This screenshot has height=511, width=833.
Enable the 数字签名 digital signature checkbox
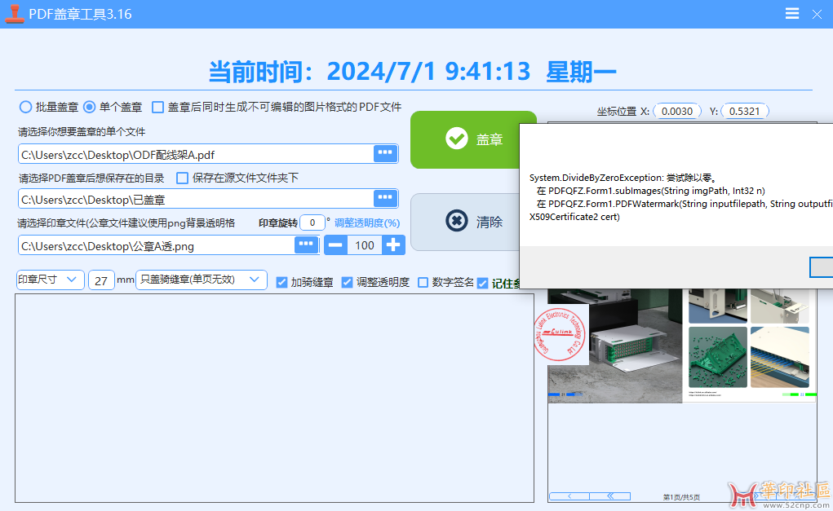pos(423,282)
